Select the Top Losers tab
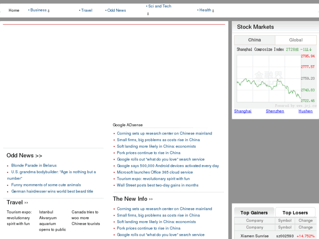 coord(295,213)
